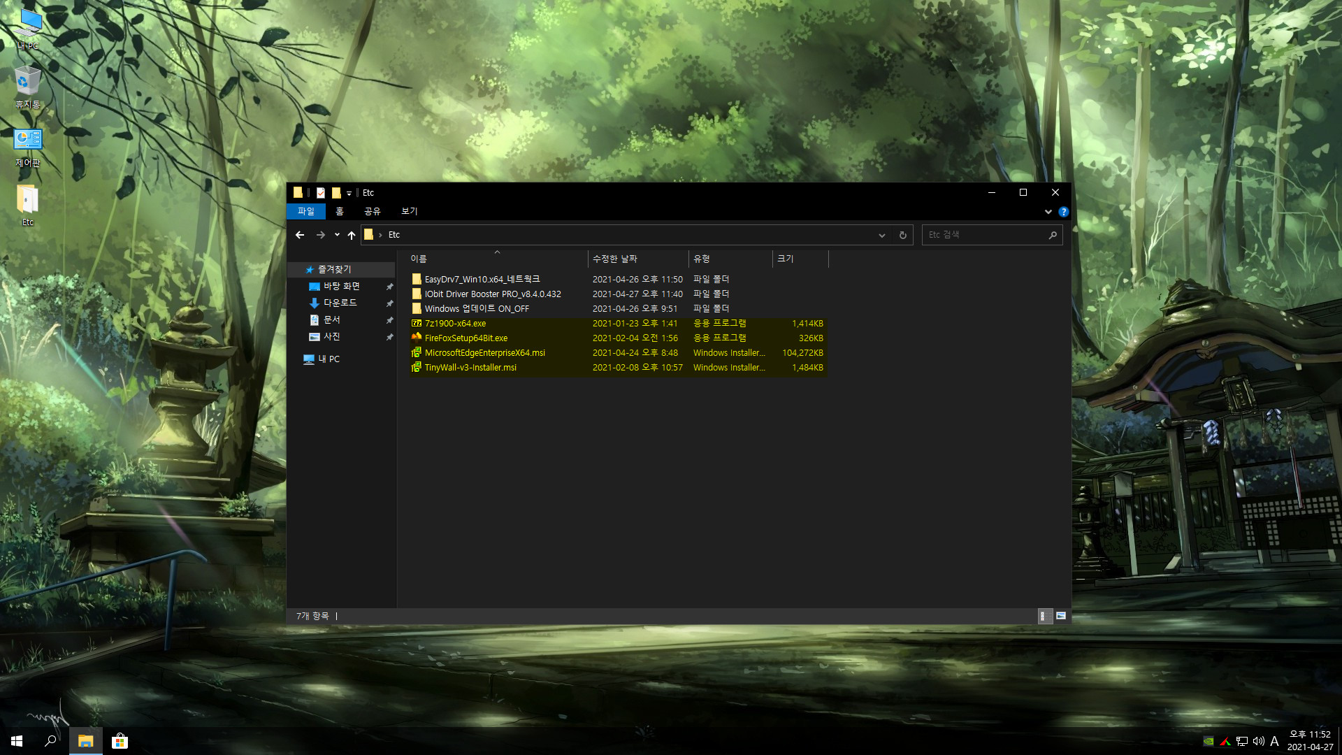Viewport: 1342px width, 755px height.
Task: Select the 휴지통 recycle bin desktop icon
Action: pyautogui.click(x=28, y=88)
